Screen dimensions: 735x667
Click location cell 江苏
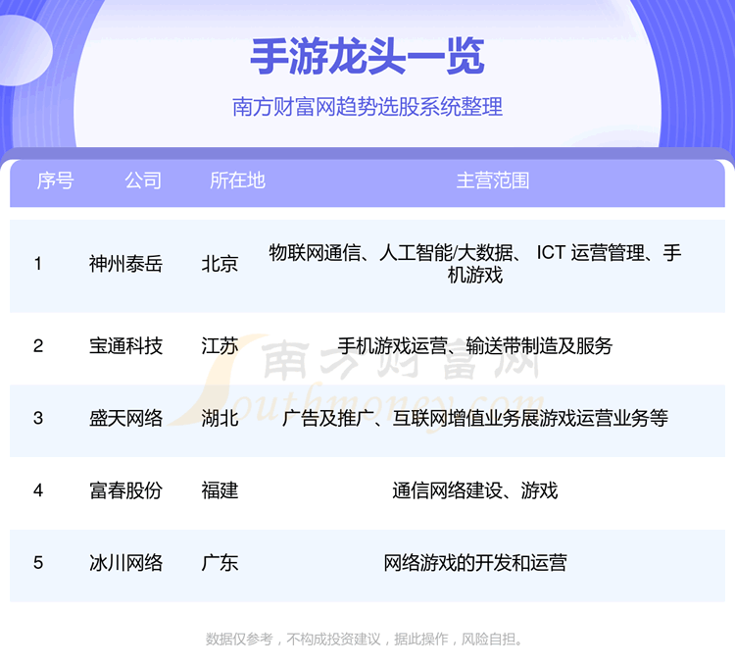220,346
